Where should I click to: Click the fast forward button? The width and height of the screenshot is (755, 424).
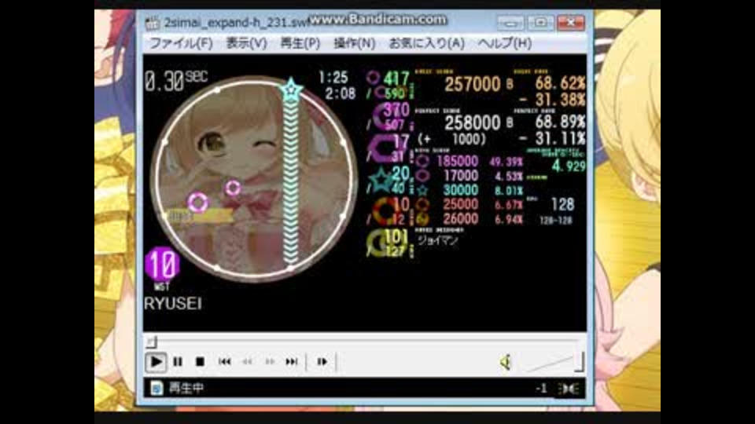click(270, 361)
